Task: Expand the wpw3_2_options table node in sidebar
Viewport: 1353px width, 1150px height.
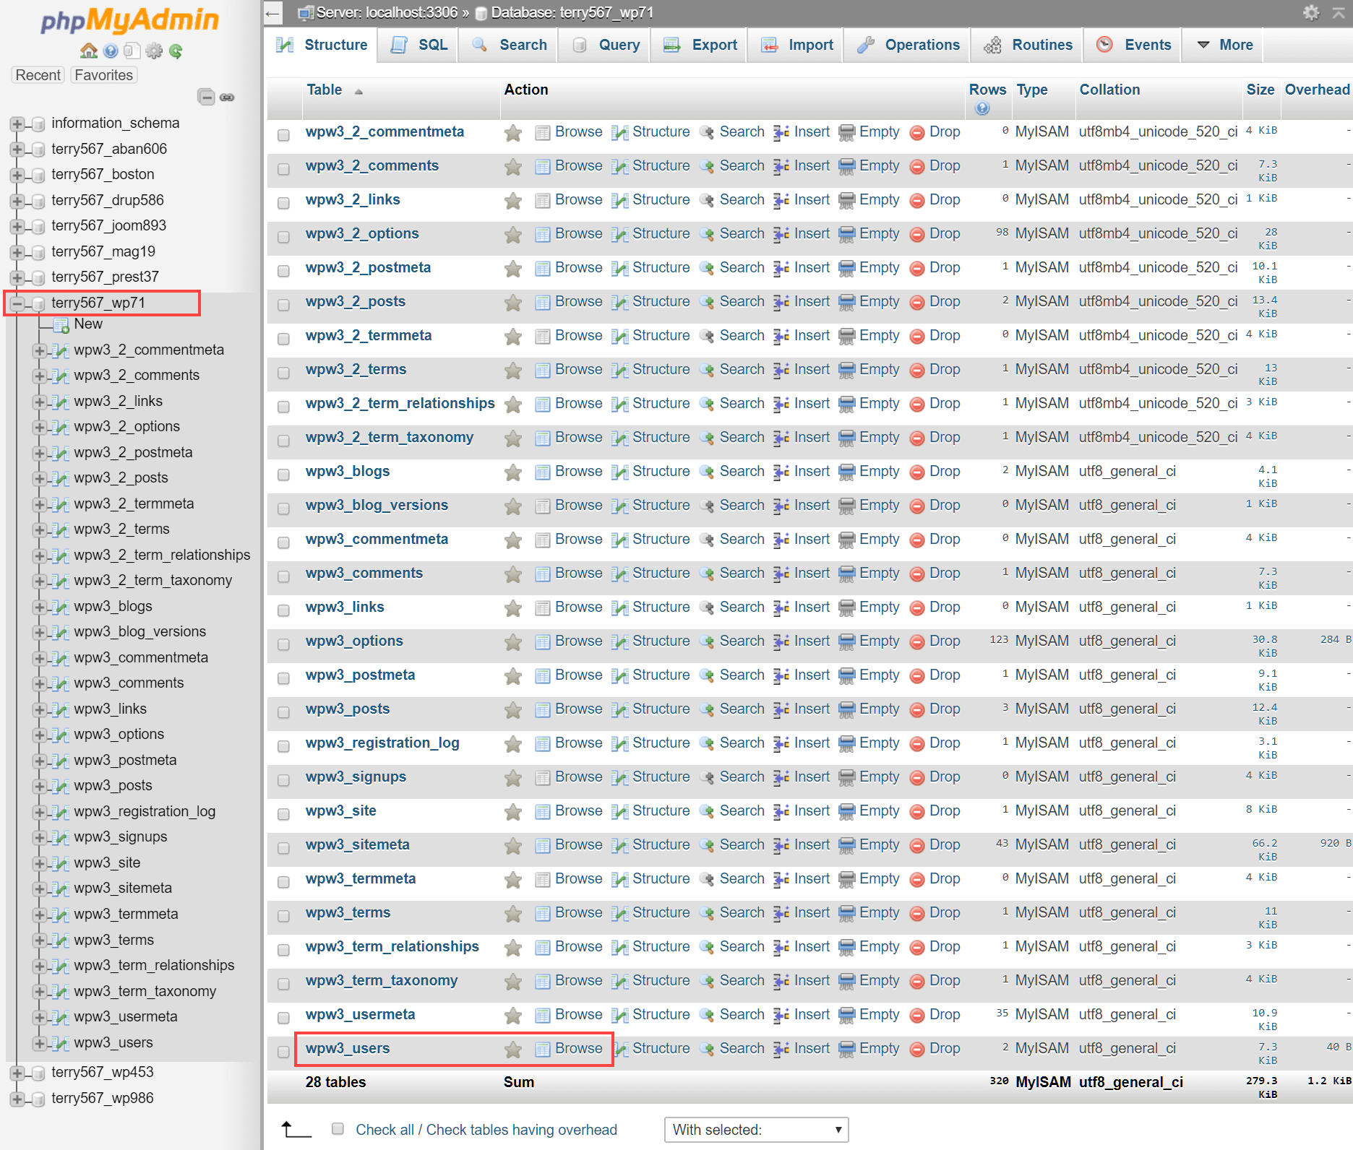Action: pyautogui.click(x=40, y=428)
